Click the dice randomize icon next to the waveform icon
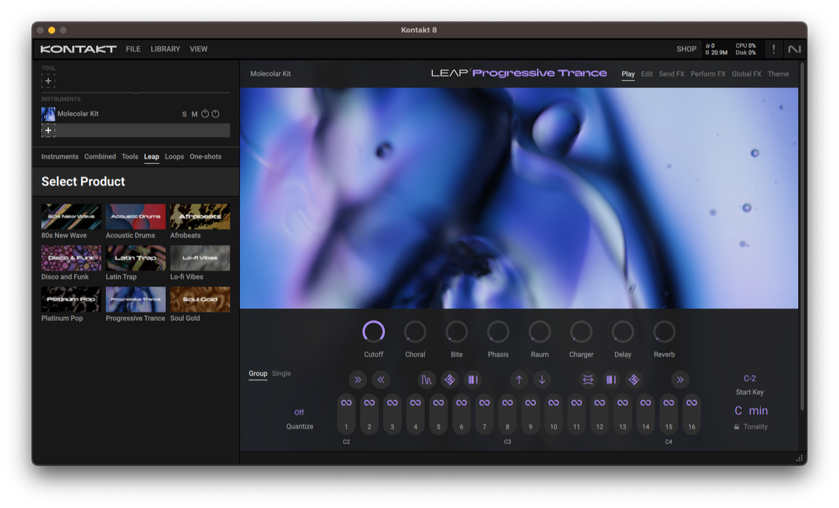This screenshot has width=839, height=508. (449, 380)
